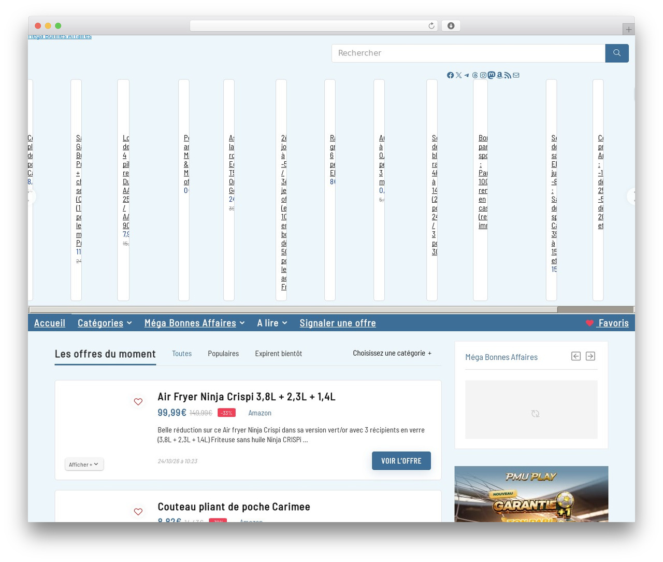This screenshot has width=663, height=562.
Task: Open Signaler une offre
Action: (x=338, y=323)
